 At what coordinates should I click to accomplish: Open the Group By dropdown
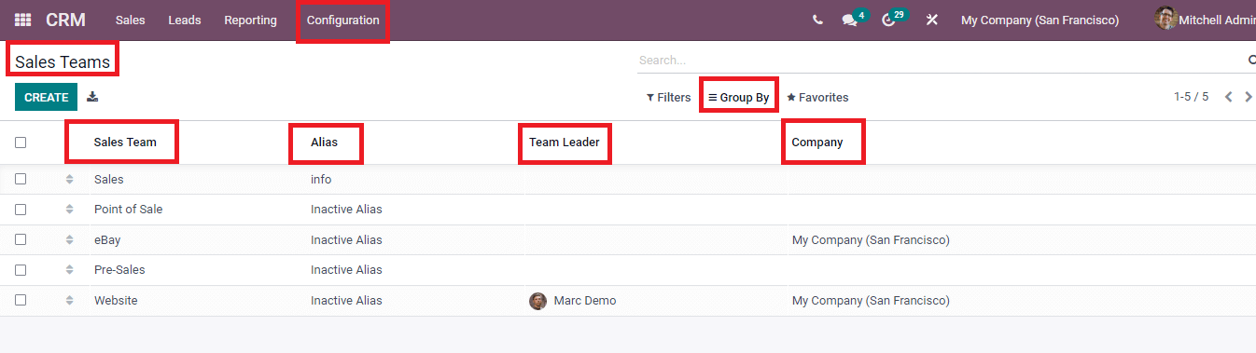click(x=739, y=97)
